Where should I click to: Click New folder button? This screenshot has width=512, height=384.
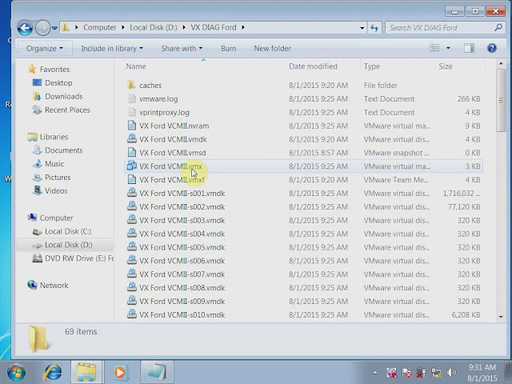(x=272, y=48)
